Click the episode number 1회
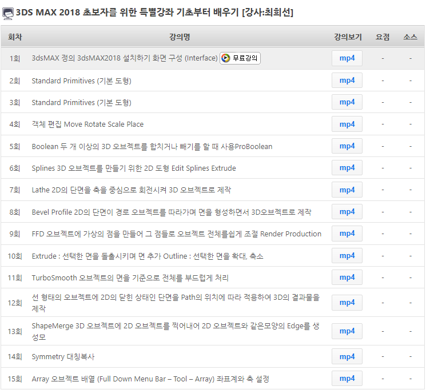426x390 pixels. (15, 58)
